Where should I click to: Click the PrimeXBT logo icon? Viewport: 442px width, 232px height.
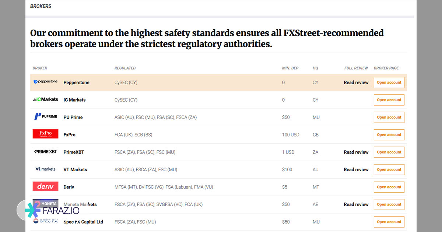coord(45,152)
